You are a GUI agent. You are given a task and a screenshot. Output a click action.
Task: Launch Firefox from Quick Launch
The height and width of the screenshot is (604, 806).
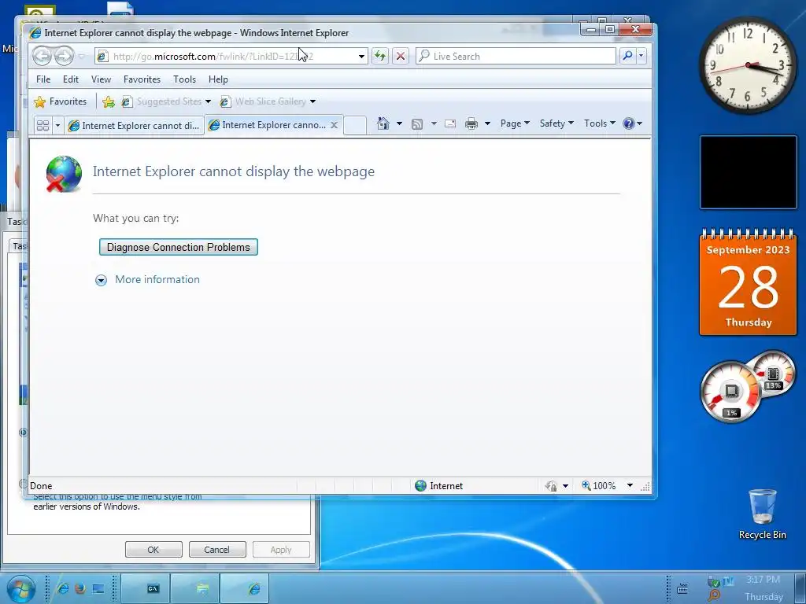pyautogui.click(x=80, y=588)
